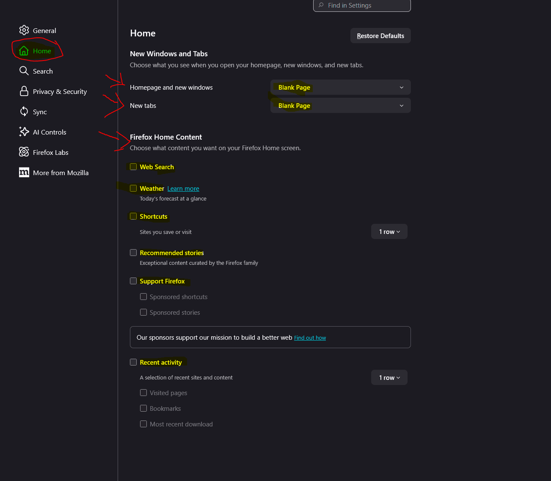
Task: Open Recent activity row count dropdown
Action: (x=389, y=377)
